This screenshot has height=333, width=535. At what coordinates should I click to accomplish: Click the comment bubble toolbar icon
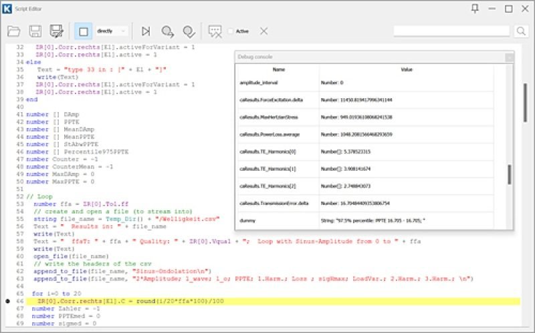pos(215,31)
